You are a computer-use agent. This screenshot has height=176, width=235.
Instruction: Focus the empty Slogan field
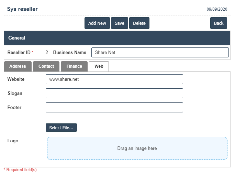click(x=114, y=93)
